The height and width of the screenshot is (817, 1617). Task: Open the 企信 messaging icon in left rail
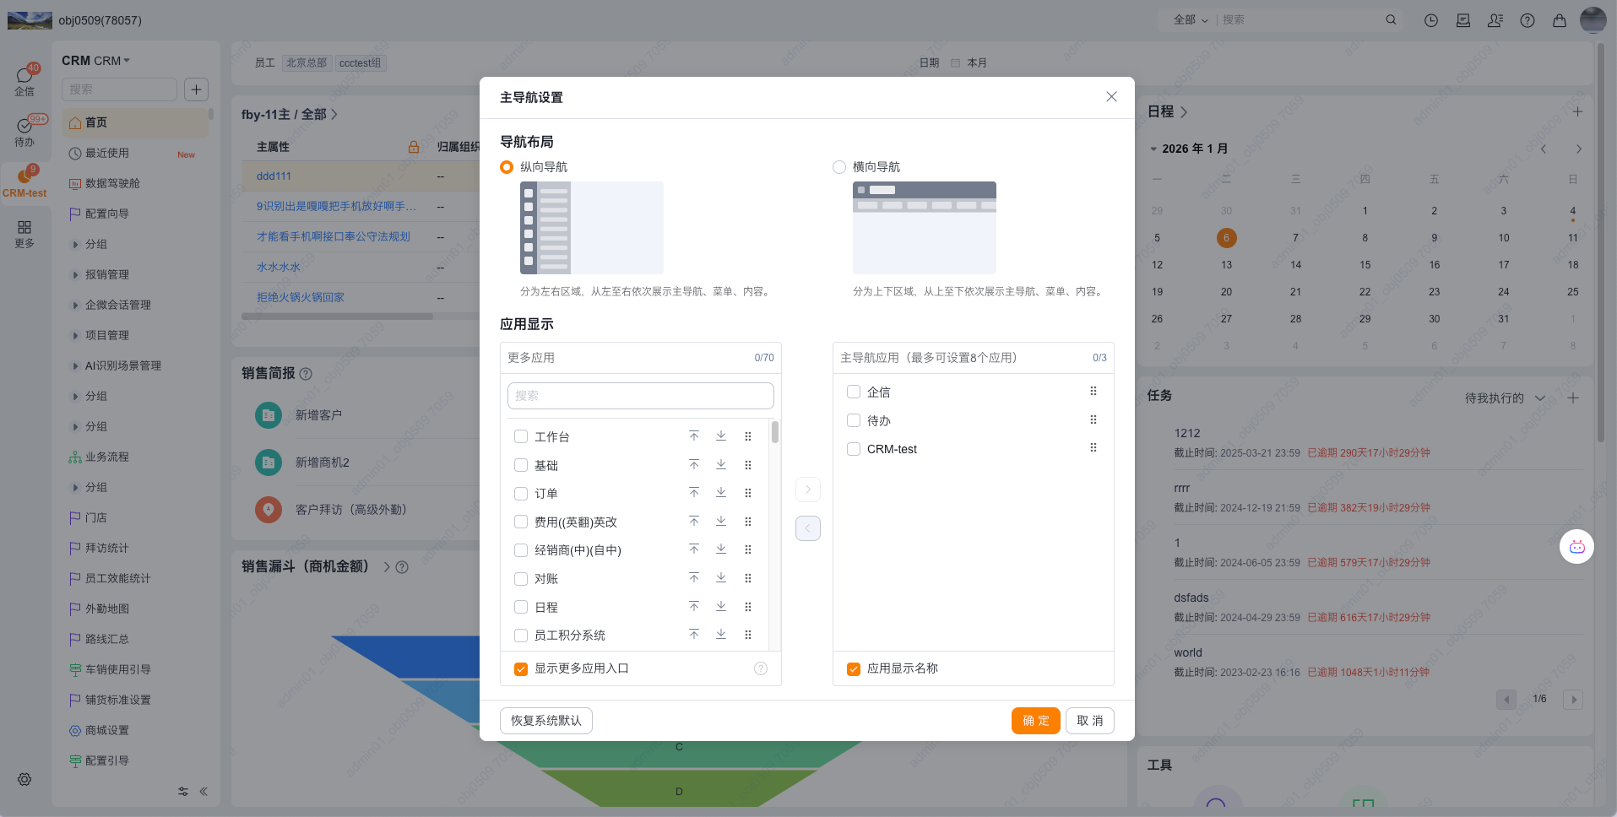point(24,80)
